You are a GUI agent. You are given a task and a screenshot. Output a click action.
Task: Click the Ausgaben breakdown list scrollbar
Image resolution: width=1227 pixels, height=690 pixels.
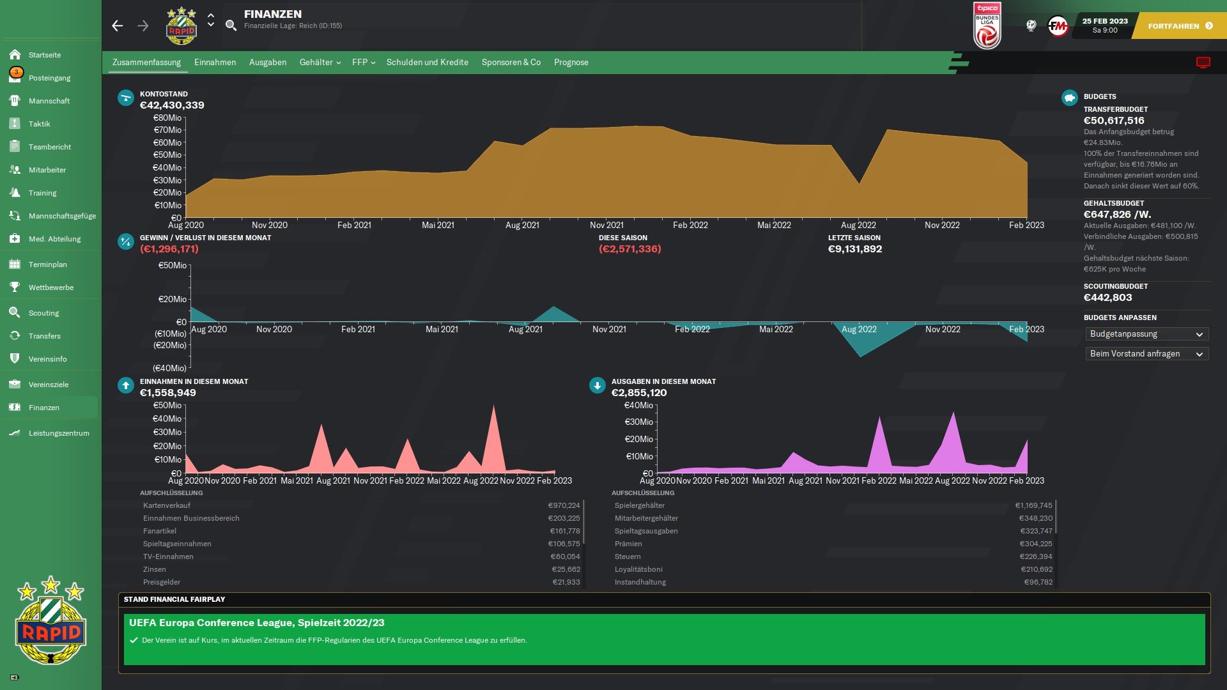(1056, 517)
